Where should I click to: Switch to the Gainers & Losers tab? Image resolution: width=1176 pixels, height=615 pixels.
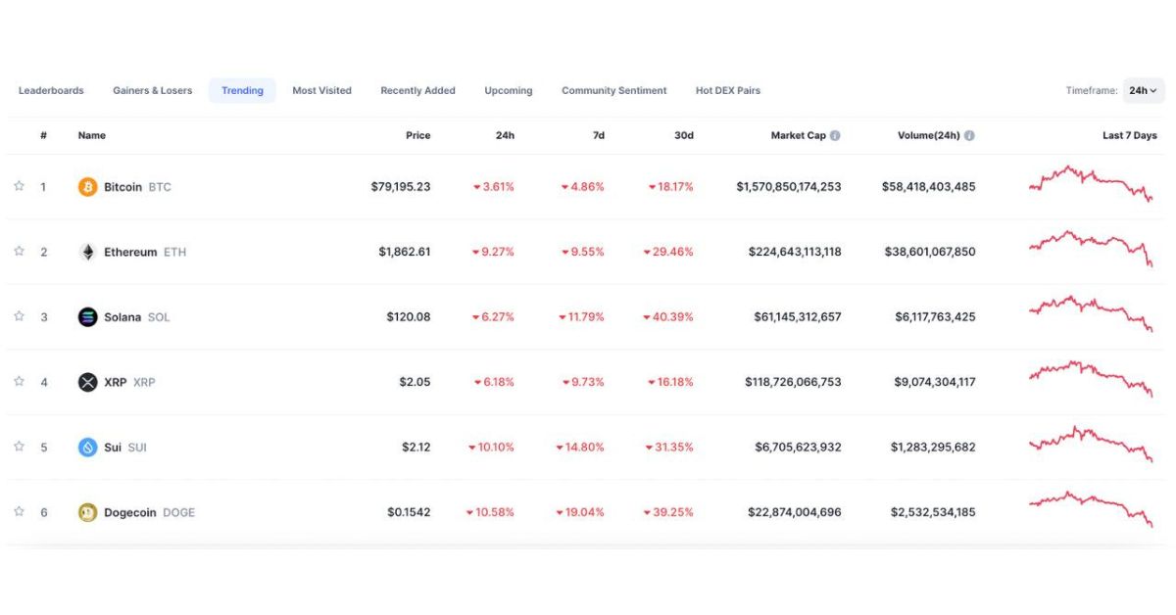point(152,91)
